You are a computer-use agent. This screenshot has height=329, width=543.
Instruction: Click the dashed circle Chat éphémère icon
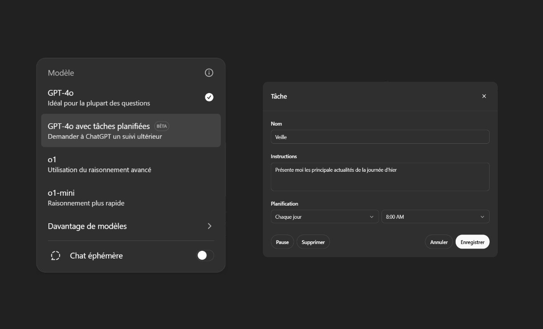coord(56,256)
